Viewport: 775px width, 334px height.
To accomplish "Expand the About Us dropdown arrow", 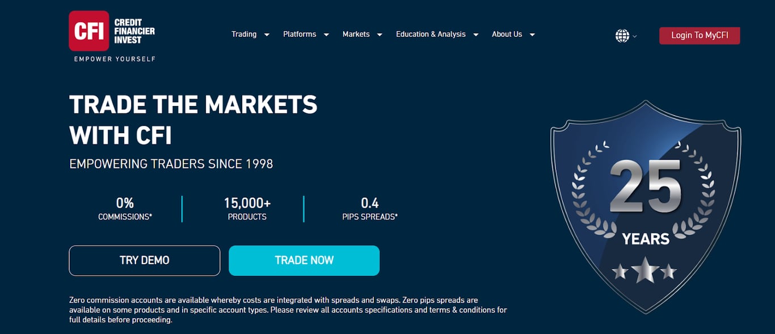I will coord(532,35).
